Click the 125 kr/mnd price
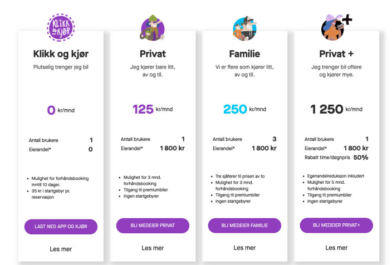 coord(153,109)
